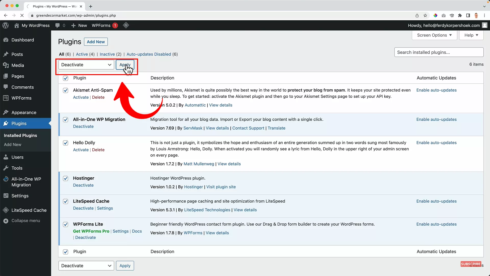Enable auto-updates for Akismet Anti-Spam
Viewport: 490px width, 276px height.
point(436,90)
